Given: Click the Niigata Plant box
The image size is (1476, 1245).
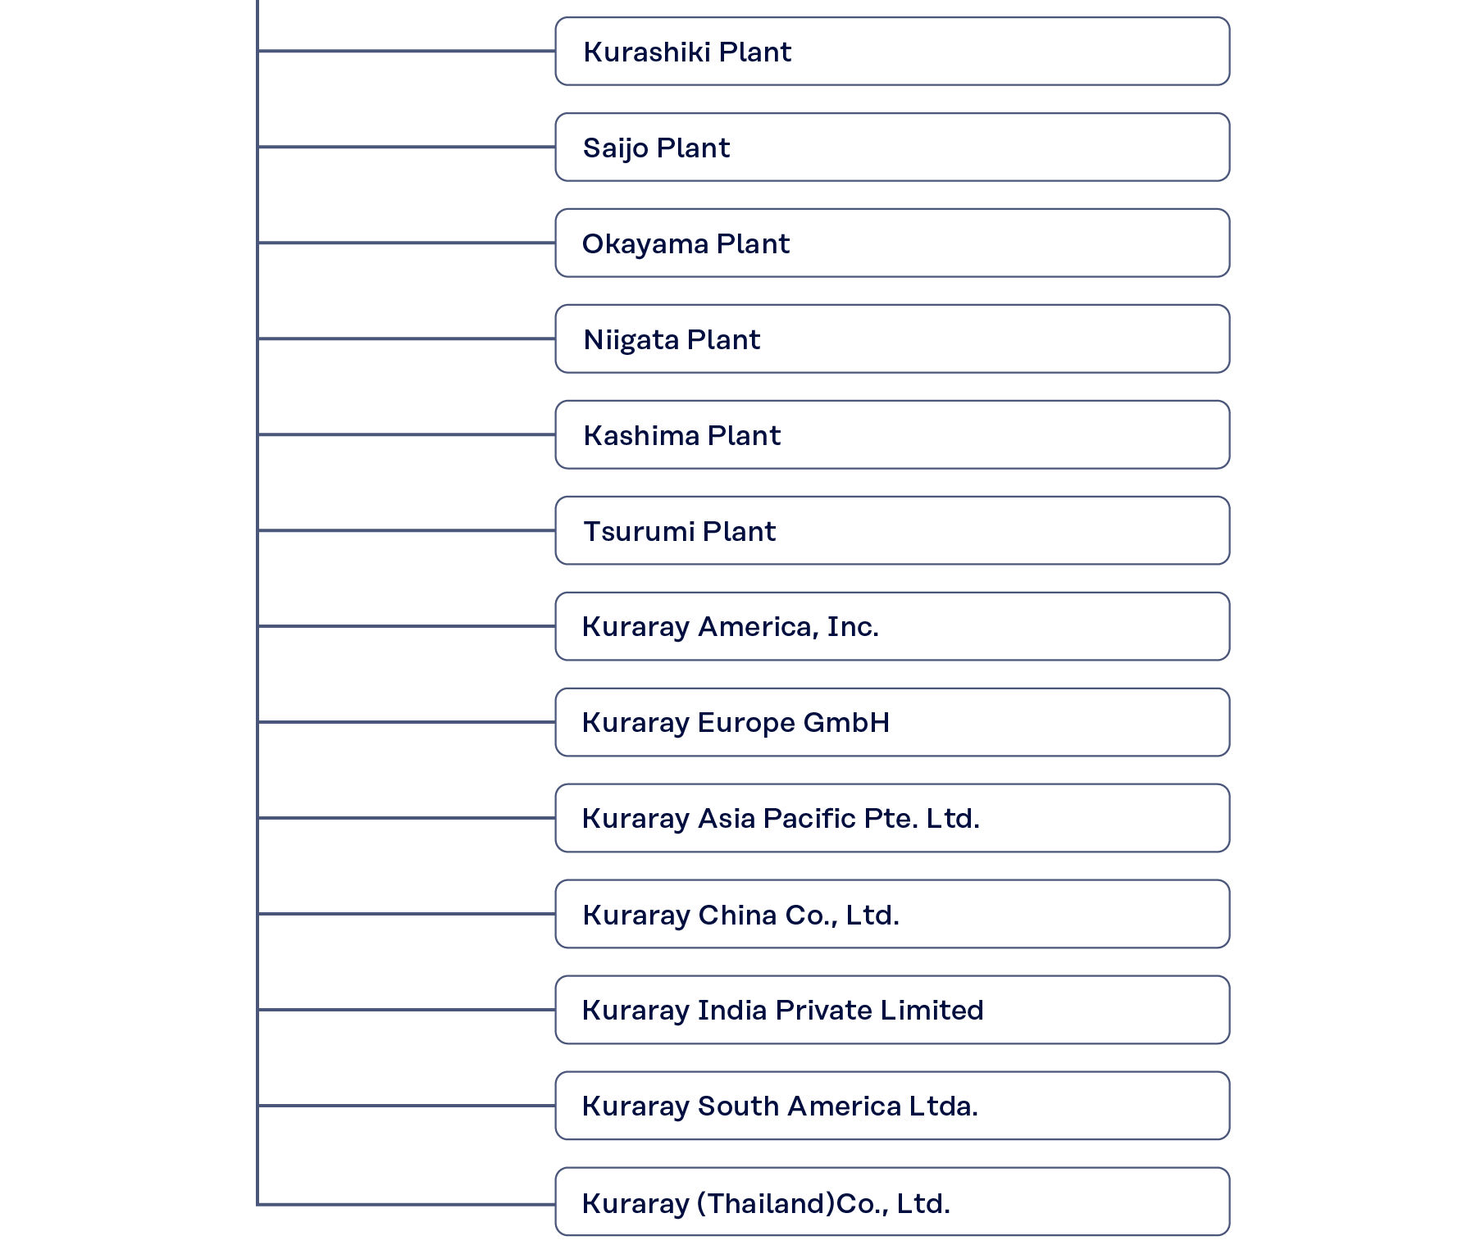Looking at the screenshot, I should (x=892, y=339).
